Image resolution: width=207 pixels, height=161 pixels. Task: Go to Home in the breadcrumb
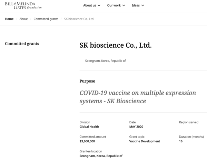click(9, 19)
